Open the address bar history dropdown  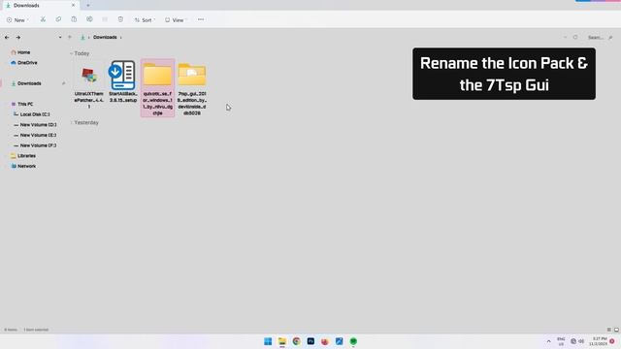click(565, 37)
